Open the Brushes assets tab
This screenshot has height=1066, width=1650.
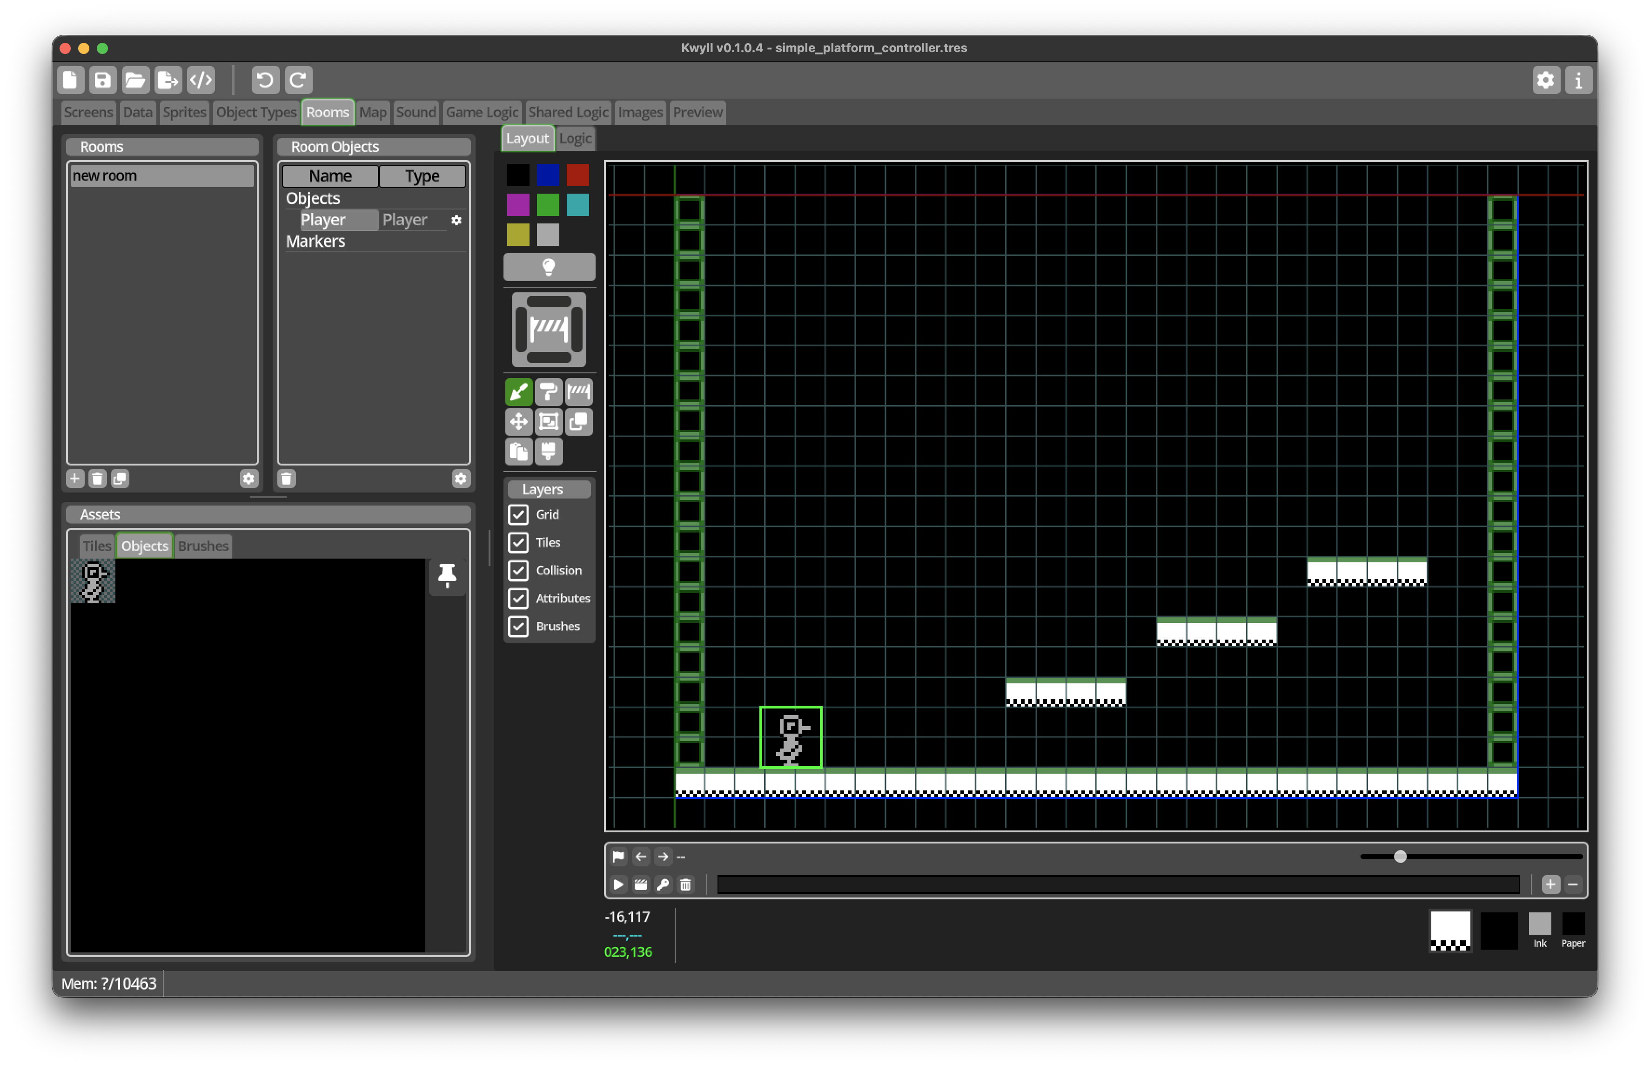click(203, 546)
